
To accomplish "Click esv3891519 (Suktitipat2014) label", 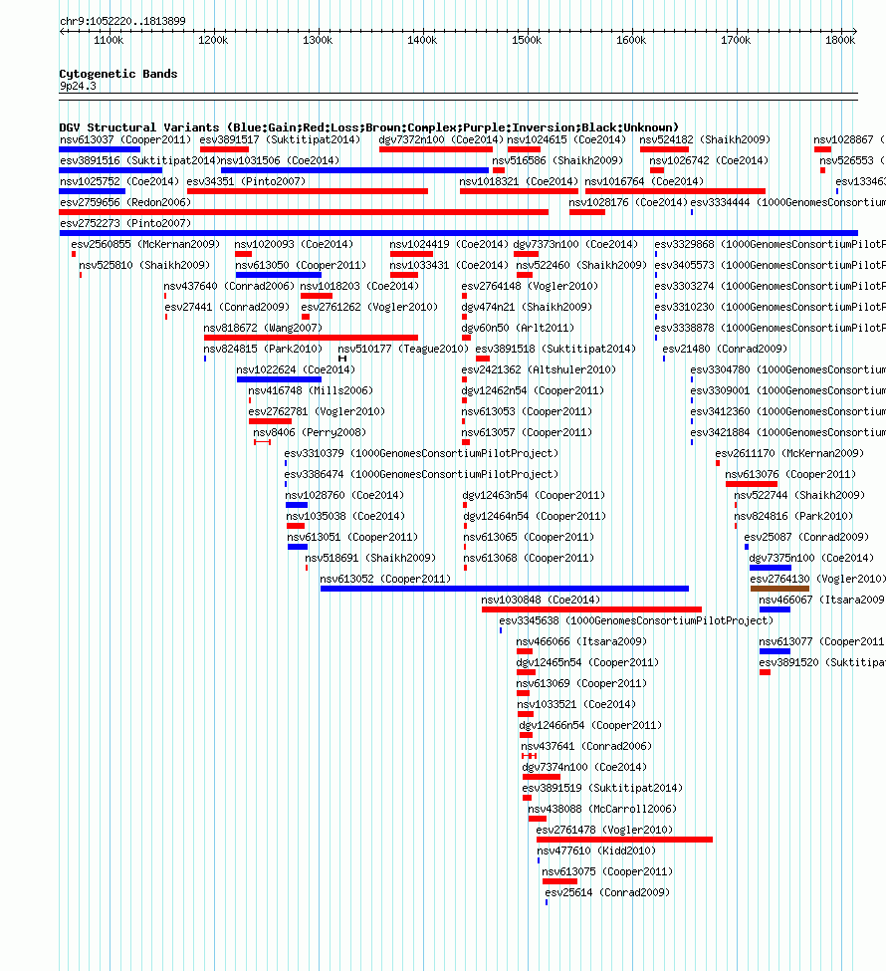I will coord(602,789).
